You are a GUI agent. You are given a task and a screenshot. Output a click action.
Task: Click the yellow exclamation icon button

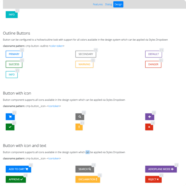click(80, 127)
